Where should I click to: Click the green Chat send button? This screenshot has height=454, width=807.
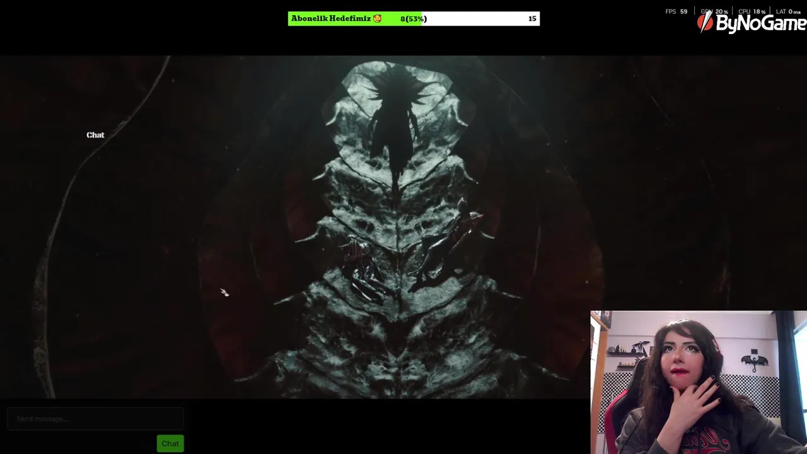[170, 443]
